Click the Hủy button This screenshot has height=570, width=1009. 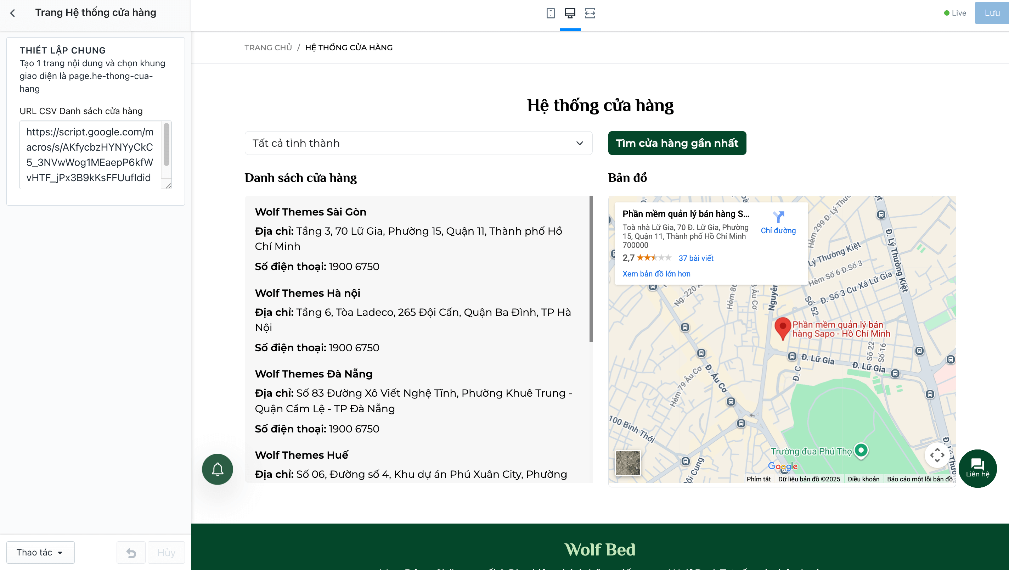[x=166, y=552]
